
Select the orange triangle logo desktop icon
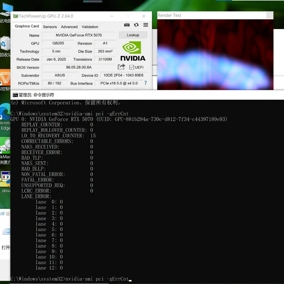click(5, 80)
